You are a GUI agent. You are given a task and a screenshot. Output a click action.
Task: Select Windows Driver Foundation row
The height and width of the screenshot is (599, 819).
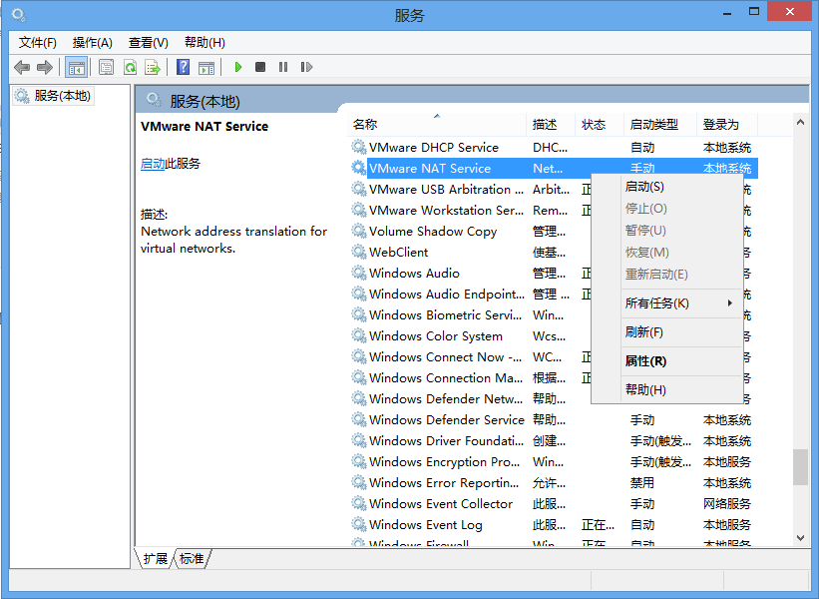pyautogui.click(x=553, y=440)
